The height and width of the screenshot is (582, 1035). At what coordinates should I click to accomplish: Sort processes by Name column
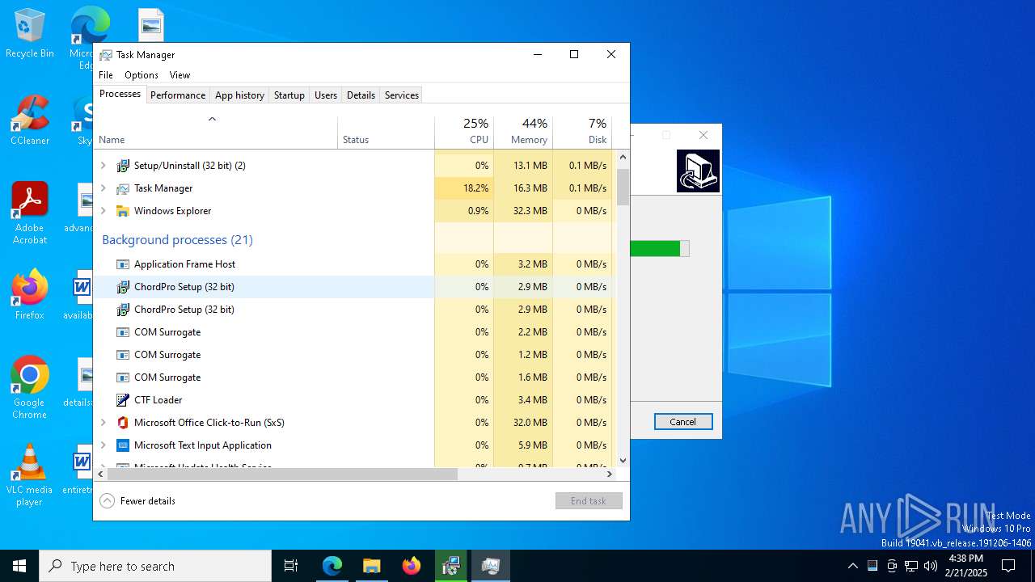216,133
